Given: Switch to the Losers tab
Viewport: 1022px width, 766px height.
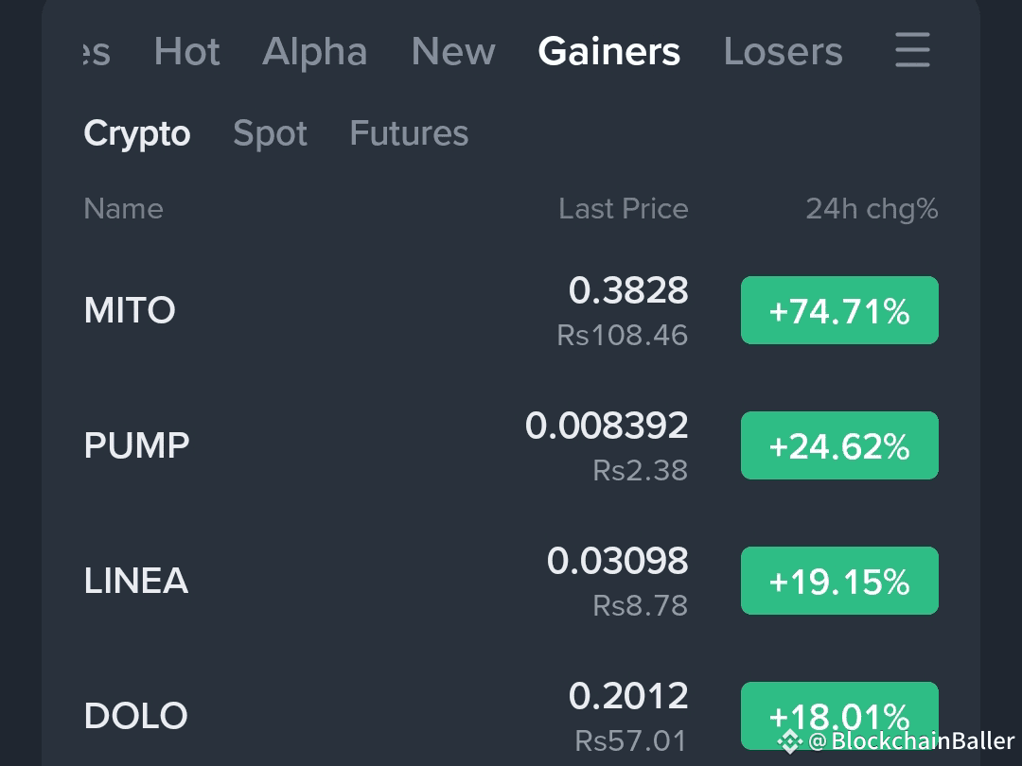Looking at the screenshot, I should 783,51.
